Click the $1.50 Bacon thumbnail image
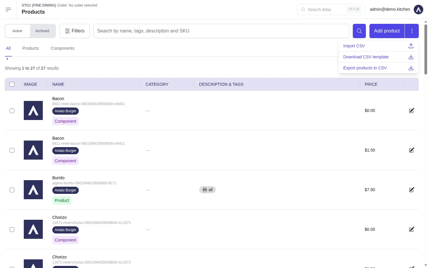This screenshot has height=268, width=428. (33, 150)
